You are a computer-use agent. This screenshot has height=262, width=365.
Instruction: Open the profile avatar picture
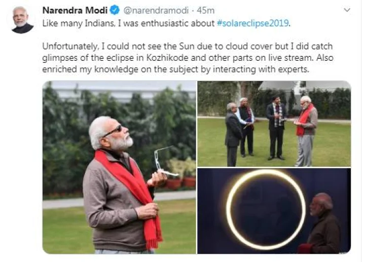pyautogui.click(x=23, y=20)
